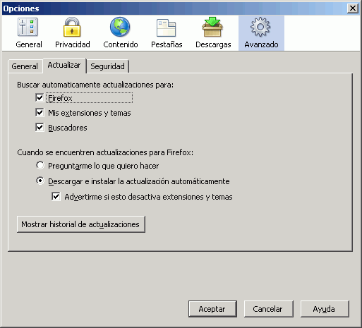Open the Descargas pane
This screenshot has width=362, height=328.
point(213,33)
